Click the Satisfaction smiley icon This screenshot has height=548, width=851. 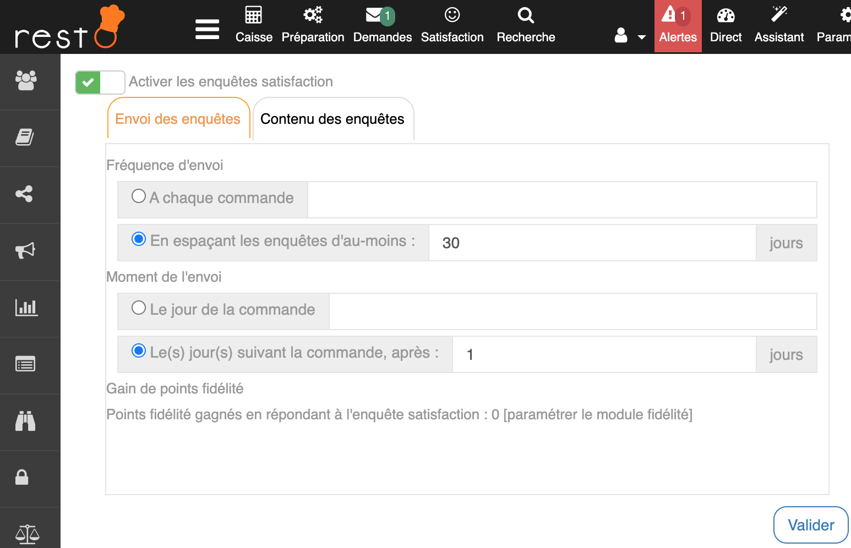pyautogui.click(x=452, y=15)
